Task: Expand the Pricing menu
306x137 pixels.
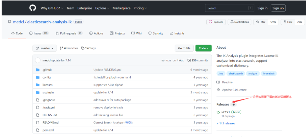Action: click(140, 8)
